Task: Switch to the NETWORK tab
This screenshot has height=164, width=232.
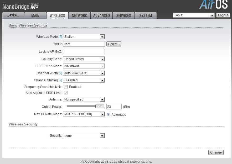Action: tap(79, 15)
